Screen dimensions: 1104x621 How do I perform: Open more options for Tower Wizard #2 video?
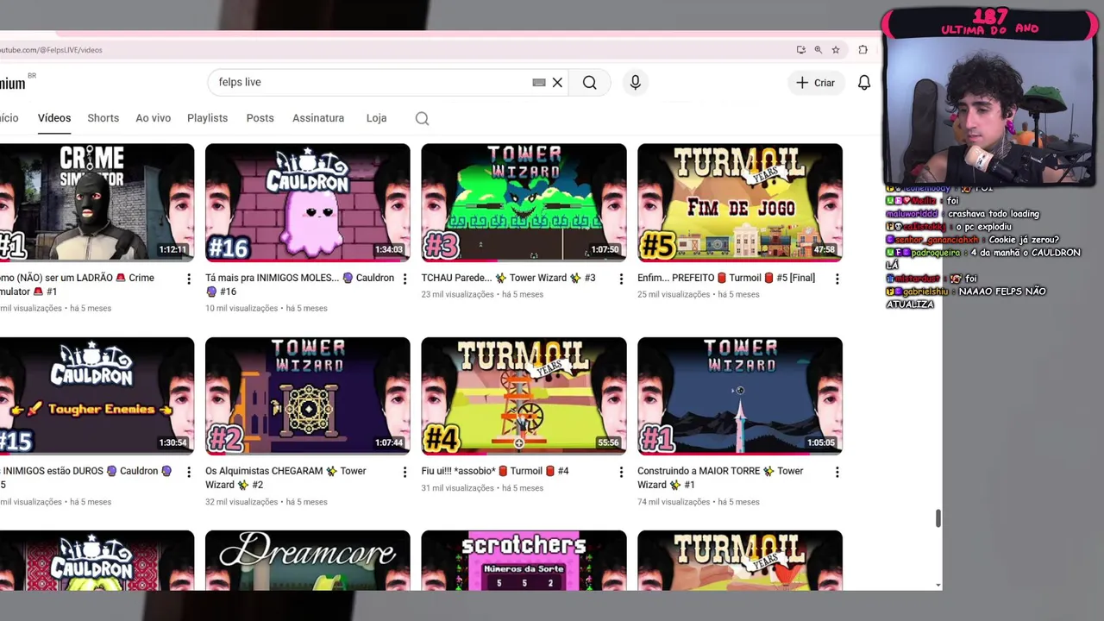405,472
